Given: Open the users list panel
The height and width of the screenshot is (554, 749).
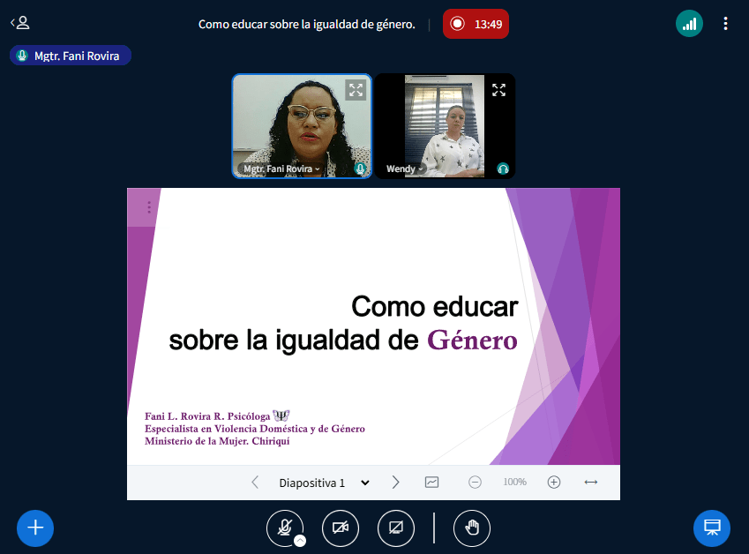Looking at the screenshot, I should click(20, 23).
